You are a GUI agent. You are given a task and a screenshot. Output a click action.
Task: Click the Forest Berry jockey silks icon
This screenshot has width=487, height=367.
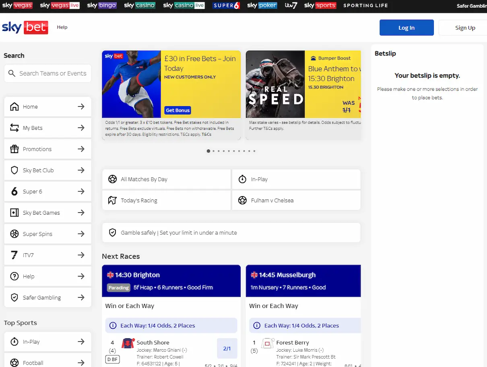point(268,343)
